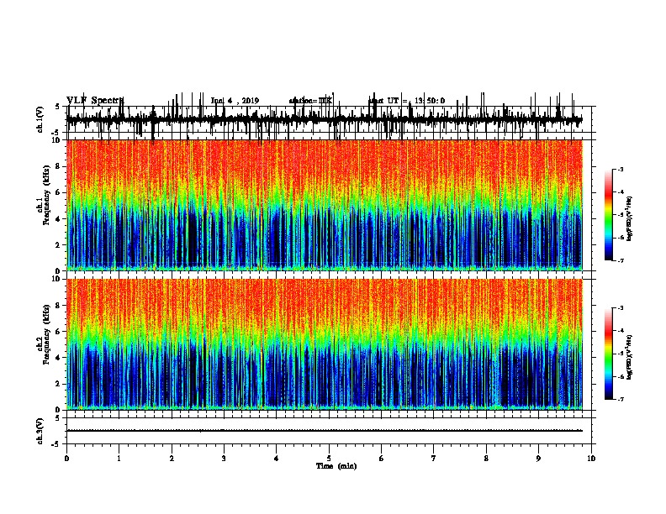
Task: Click the ch.1 spectrogram color bar
Action: 609,215
